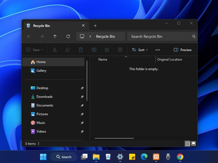The height and width of the screenshot is (163, 218).
Task: Click the taskbar Search box
Action: [x=64, y=157]
